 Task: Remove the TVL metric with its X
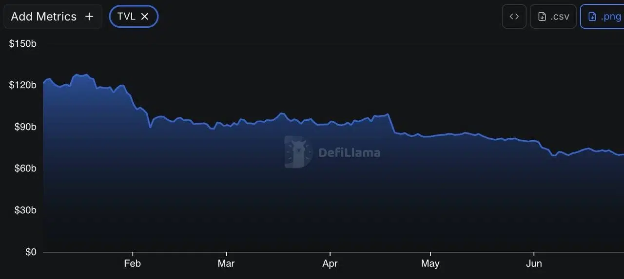tap(145, 17)
